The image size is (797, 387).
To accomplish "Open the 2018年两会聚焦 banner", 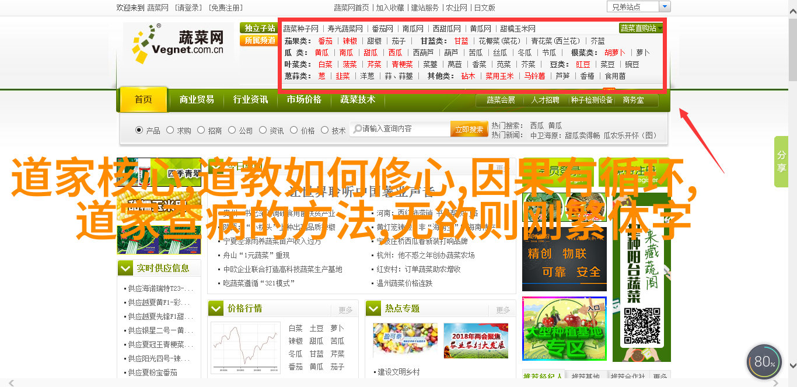I will pyautogui.click(x=476, y=341).
